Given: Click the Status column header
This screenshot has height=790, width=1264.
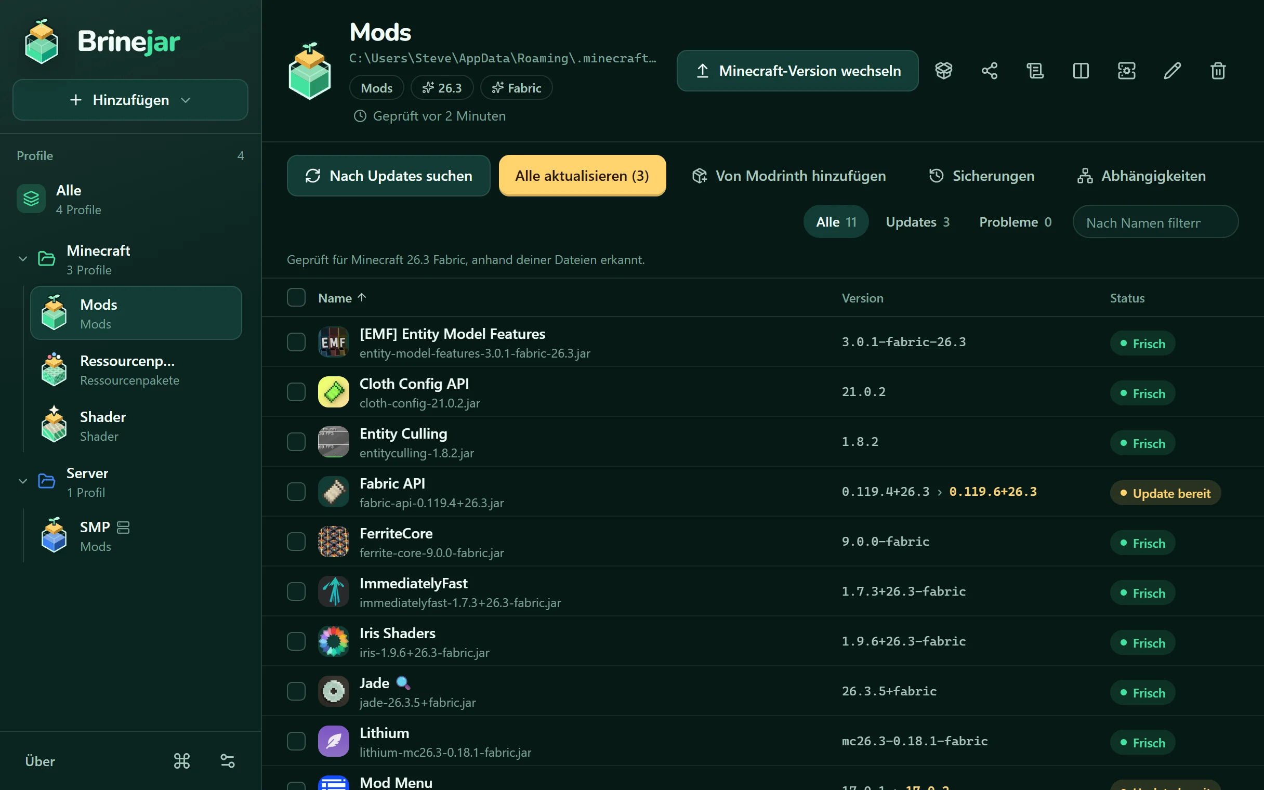Looking at the screenshot, I should [1127, 298].
